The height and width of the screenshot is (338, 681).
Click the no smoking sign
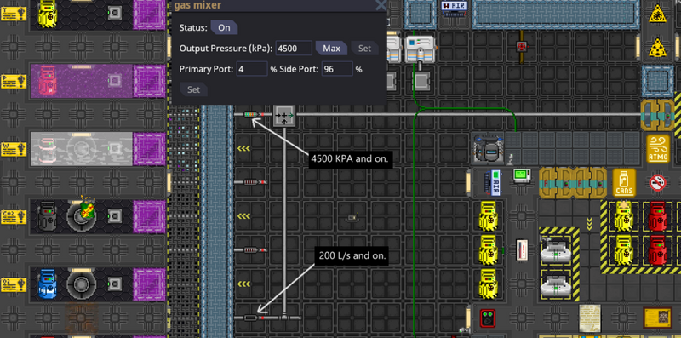coord(658,182)
